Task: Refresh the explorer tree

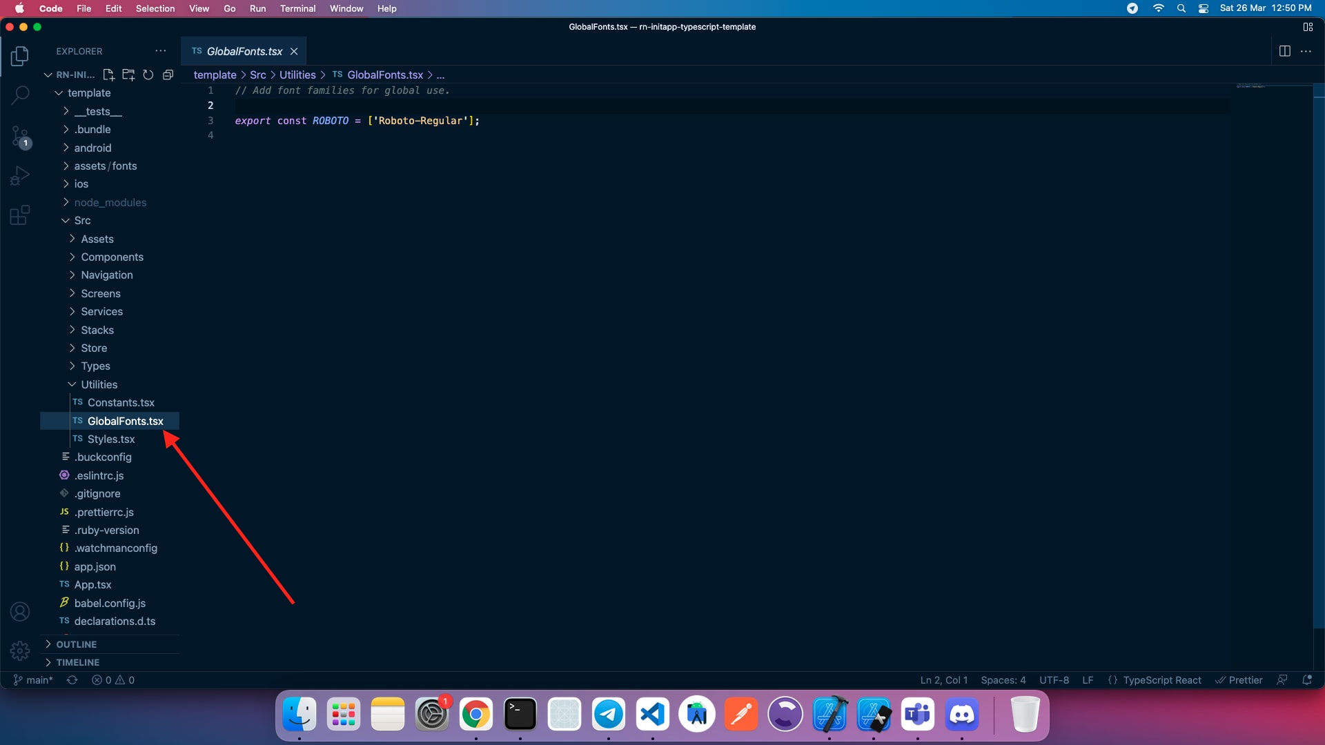Action: 148,74
